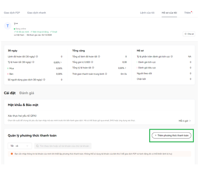The height and width of the screenshot is (170, 199).
Task: Click info icon next to Số người dùng giao dịch
Action: tap(44, 80)
